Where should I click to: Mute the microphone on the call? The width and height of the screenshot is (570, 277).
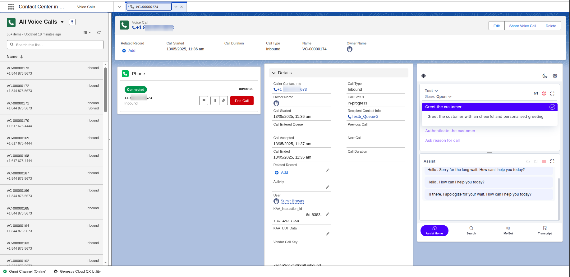[x=223, y=101]
